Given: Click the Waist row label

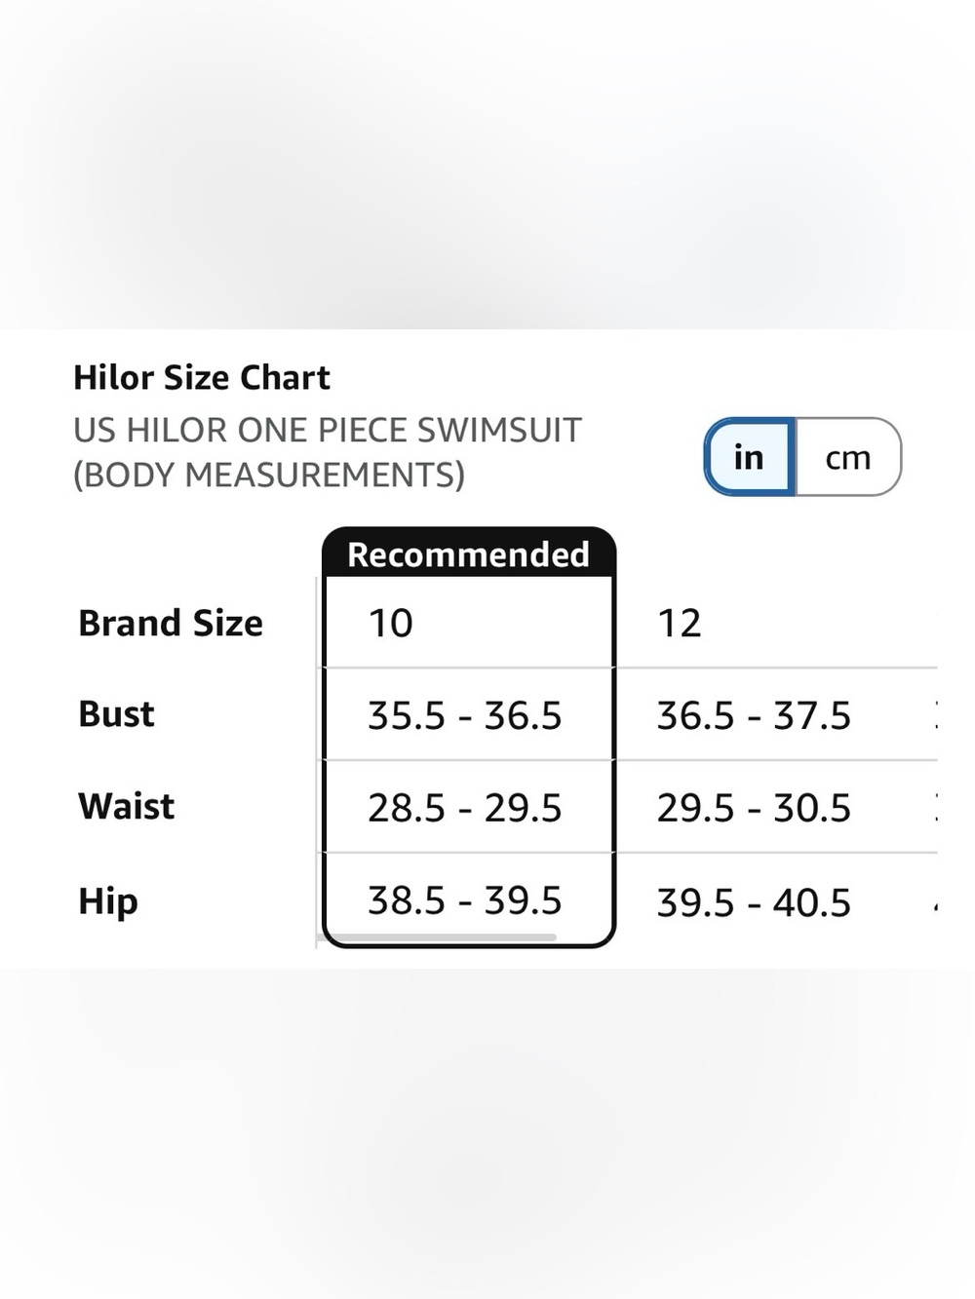Looking at the screenshot, I should (127, 807).
